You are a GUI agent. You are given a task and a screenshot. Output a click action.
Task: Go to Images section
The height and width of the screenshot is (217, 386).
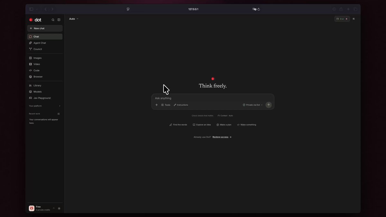click(45, 58)
